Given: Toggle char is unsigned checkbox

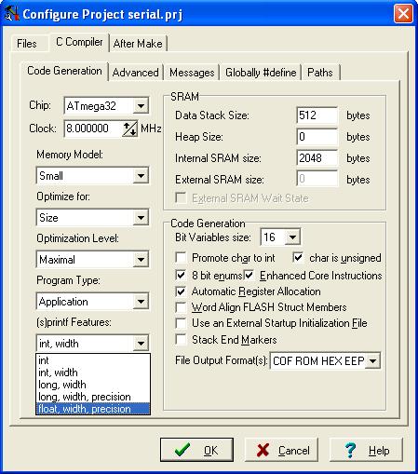Looking at the screenshot, I should point(298,257).
